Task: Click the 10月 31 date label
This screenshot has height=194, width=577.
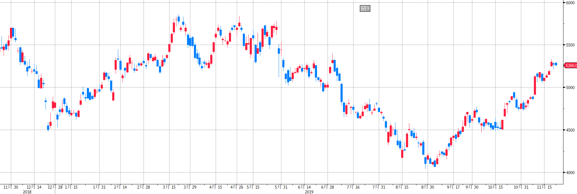Action: [x=521, y=187]
